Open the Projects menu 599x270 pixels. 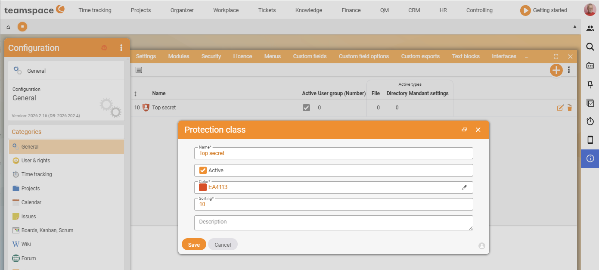tap(141, 10)
